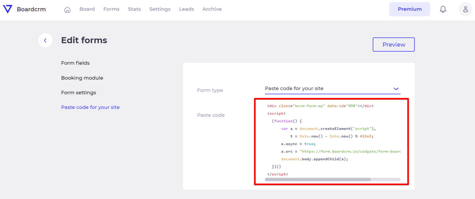Click the document.createElement code line
Image resolution: width=475 pixels, height=199 pixels.
pyautogui.click(x=328, y=129)
